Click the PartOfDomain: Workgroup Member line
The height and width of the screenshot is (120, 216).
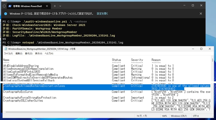[32, 29]
